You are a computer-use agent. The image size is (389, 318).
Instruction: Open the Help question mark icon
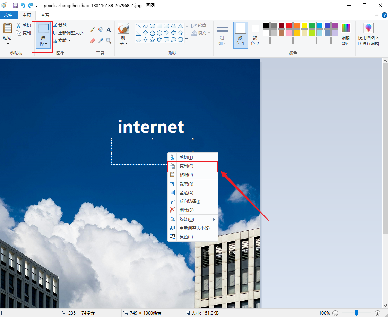pos(384,15)
